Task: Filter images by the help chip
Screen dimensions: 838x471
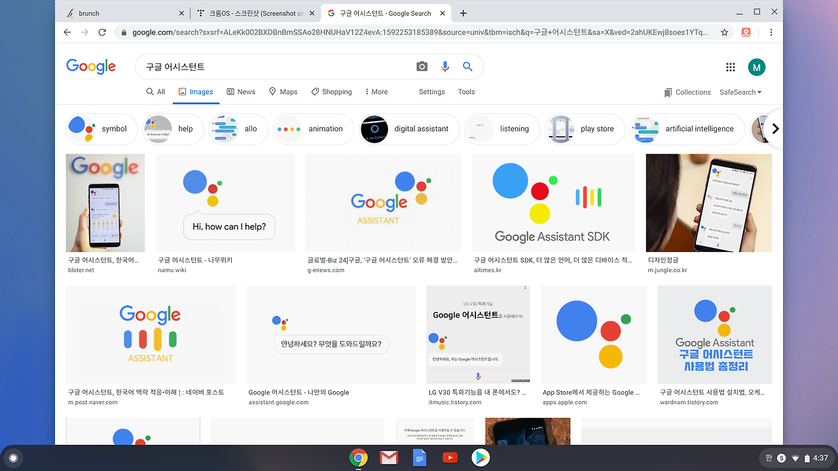Action: [x=173, y=129]
